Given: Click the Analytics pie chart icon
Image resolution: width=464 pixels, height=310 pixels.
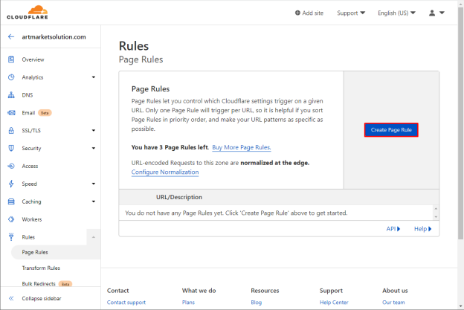Looking at the screenshot, I should click(11, 77).
